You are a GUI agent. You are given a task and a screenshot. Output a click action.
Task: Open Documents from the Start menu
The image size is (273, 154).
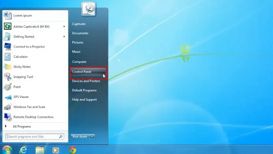coord(80,33)
